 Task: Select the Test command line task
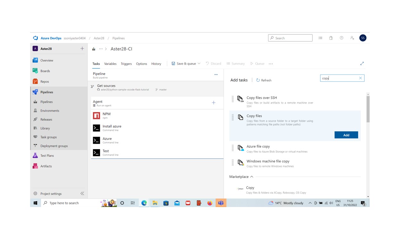tap(157, 152)
